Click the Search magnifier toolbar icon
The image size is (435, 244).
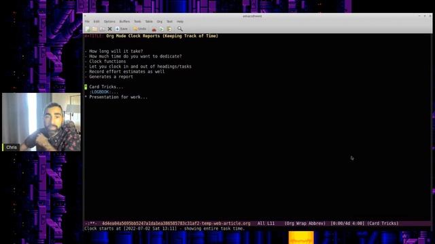click(x=179, y=28)
